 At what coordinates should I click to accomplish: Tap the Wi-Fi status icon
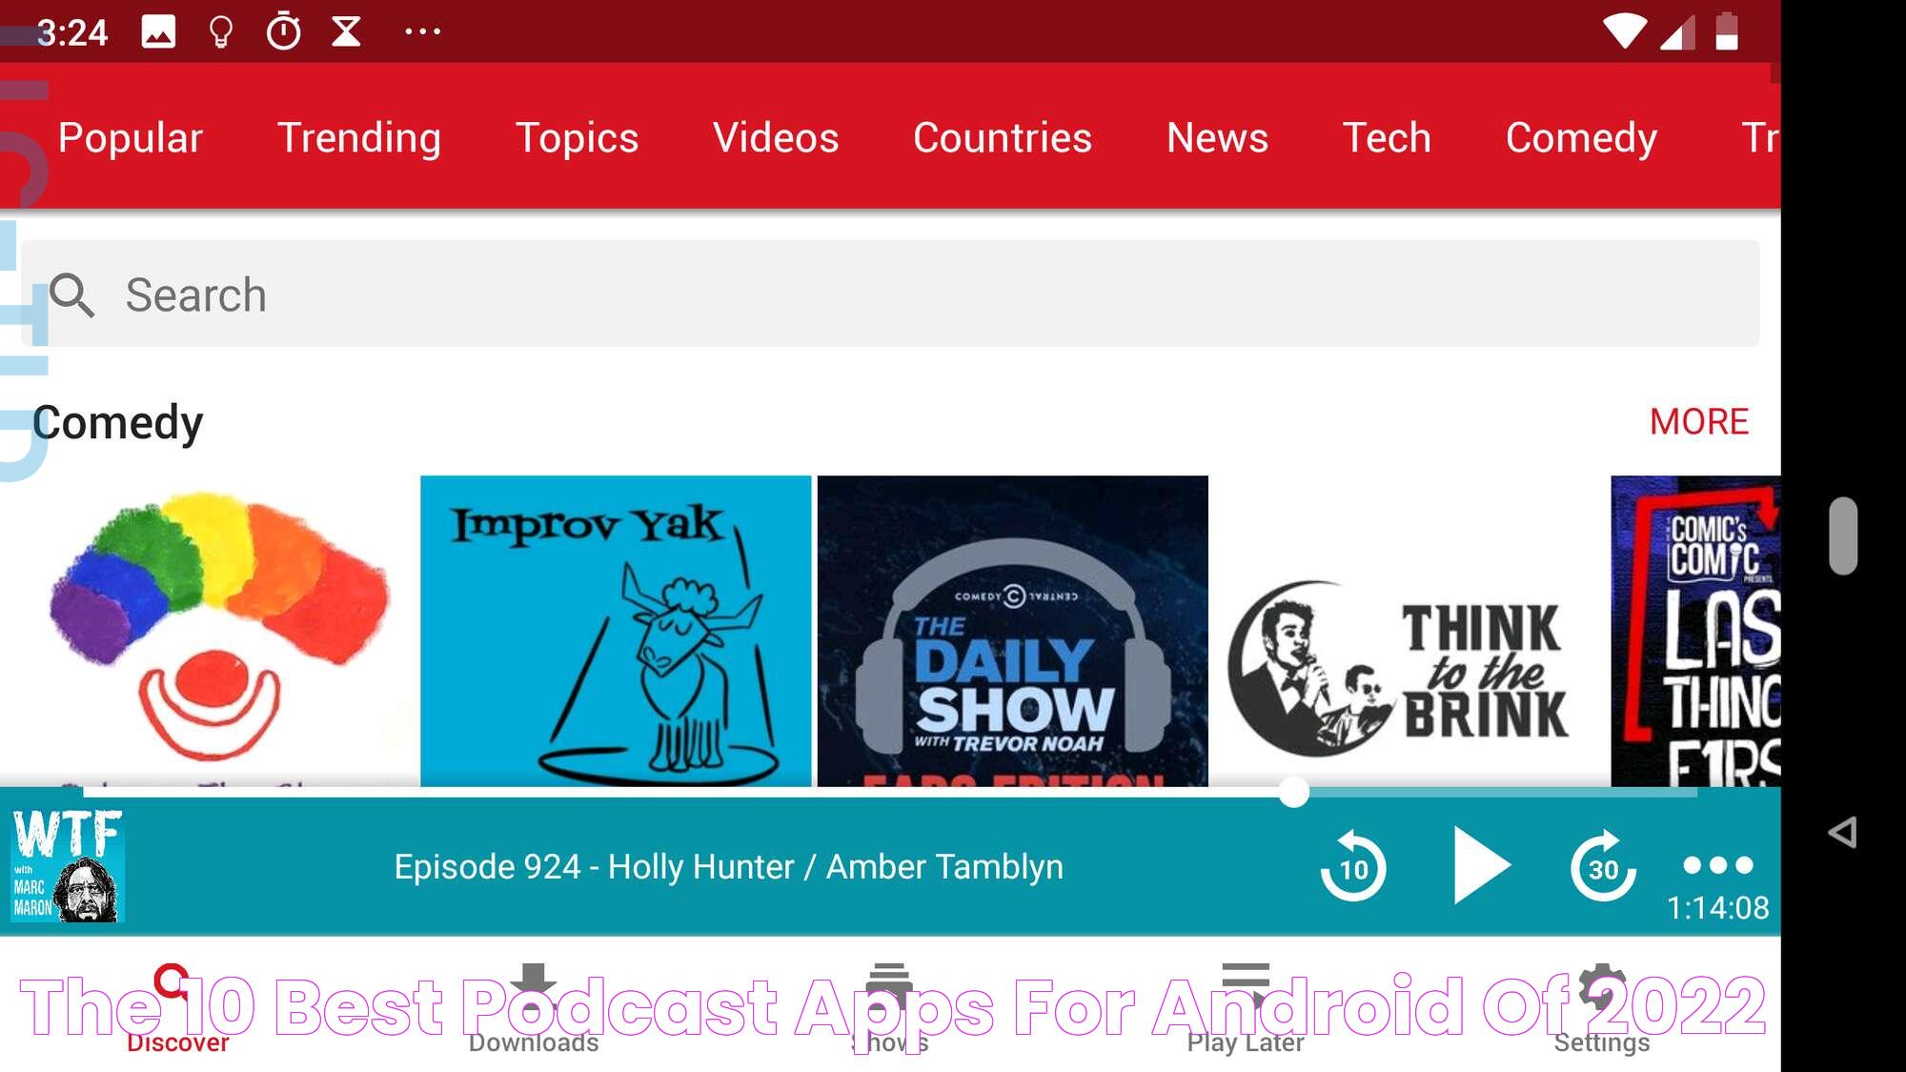point(1624,31)
